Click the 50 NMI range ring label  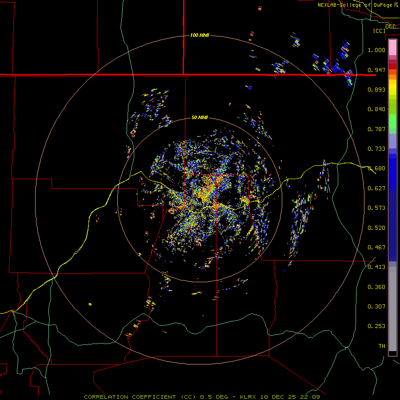200,117
